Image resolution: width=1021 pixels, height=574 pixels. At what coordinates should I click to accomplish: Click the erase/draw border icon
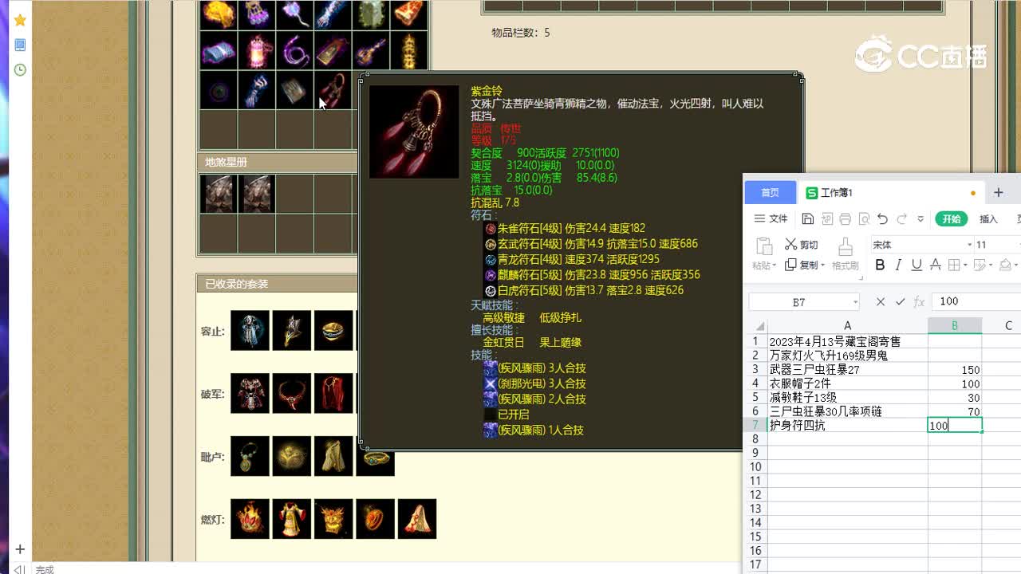pos(980,265)
